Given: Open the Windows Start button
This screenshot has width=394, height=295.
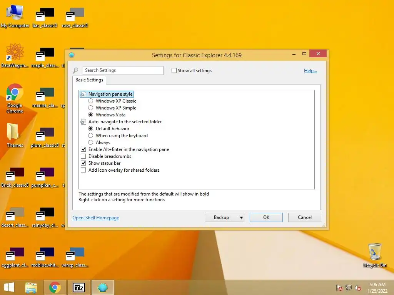Looking at the screenshot, I should [9, 287].
